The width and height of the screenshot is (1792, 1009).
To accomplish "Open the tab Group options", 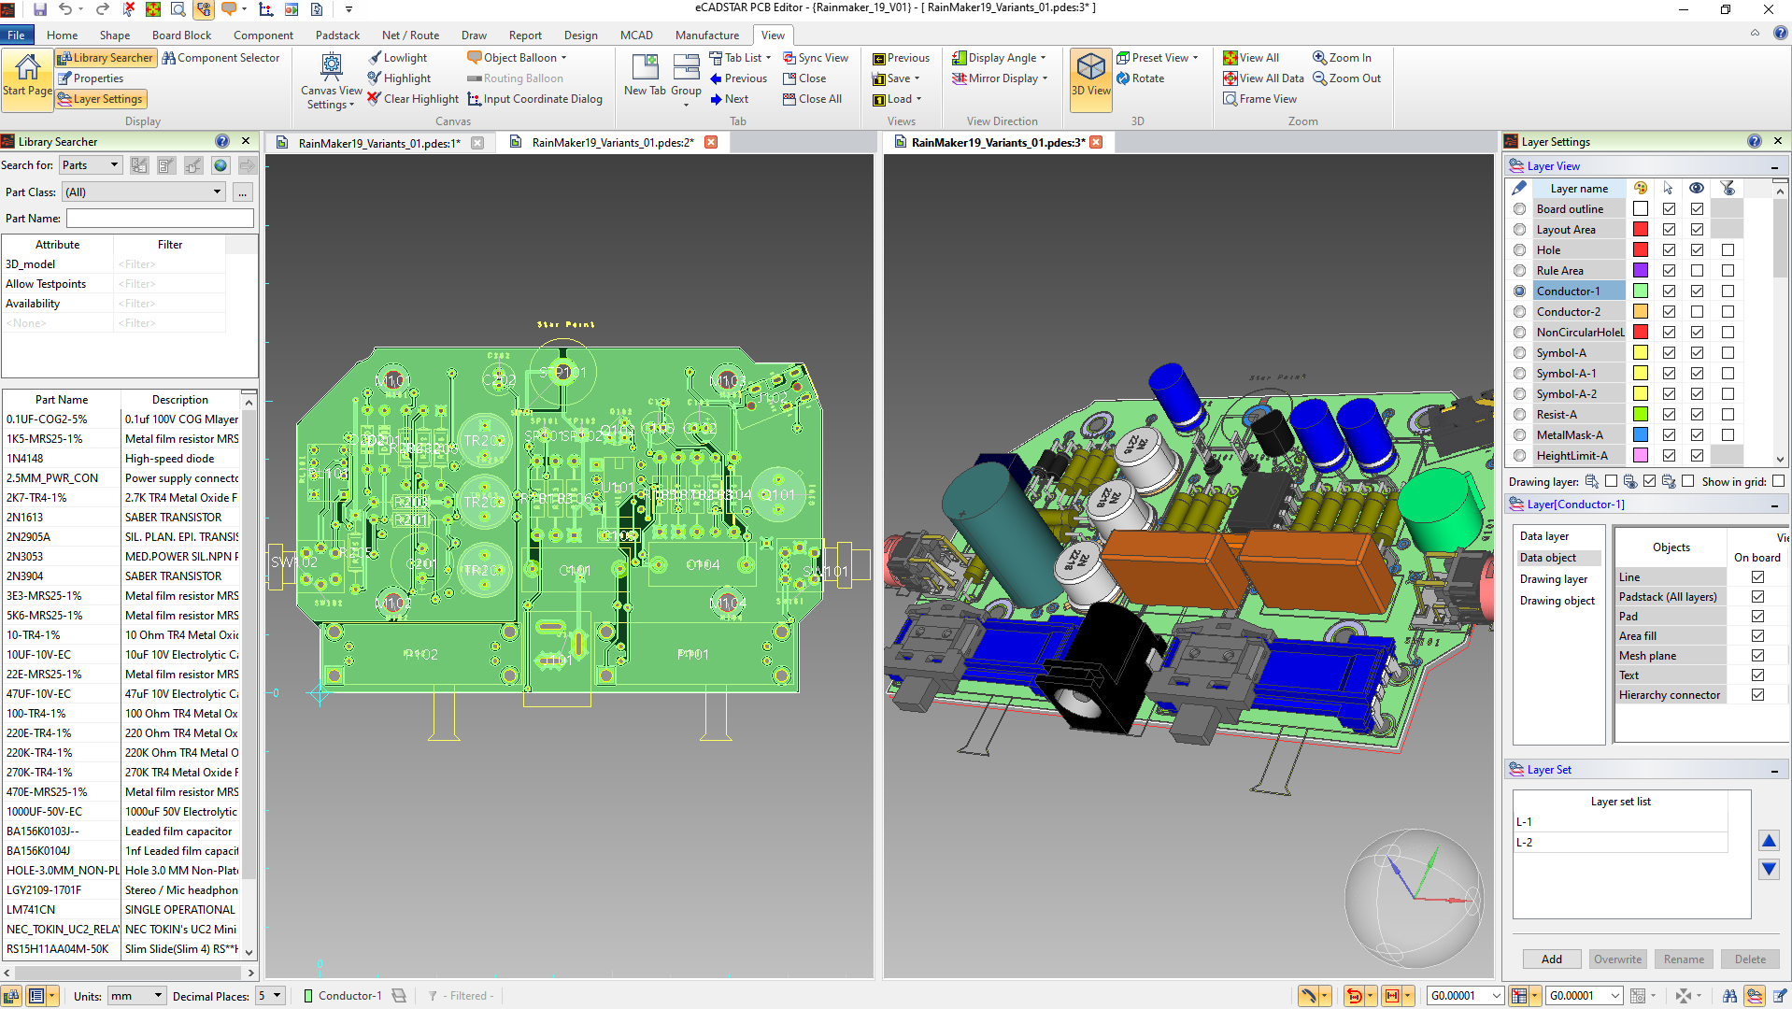I will click(686, 79).
